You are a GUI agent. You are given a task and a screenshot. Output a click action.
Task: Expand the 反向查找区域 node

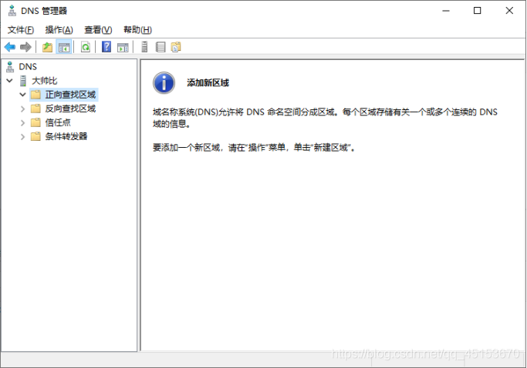click(22, 109)
